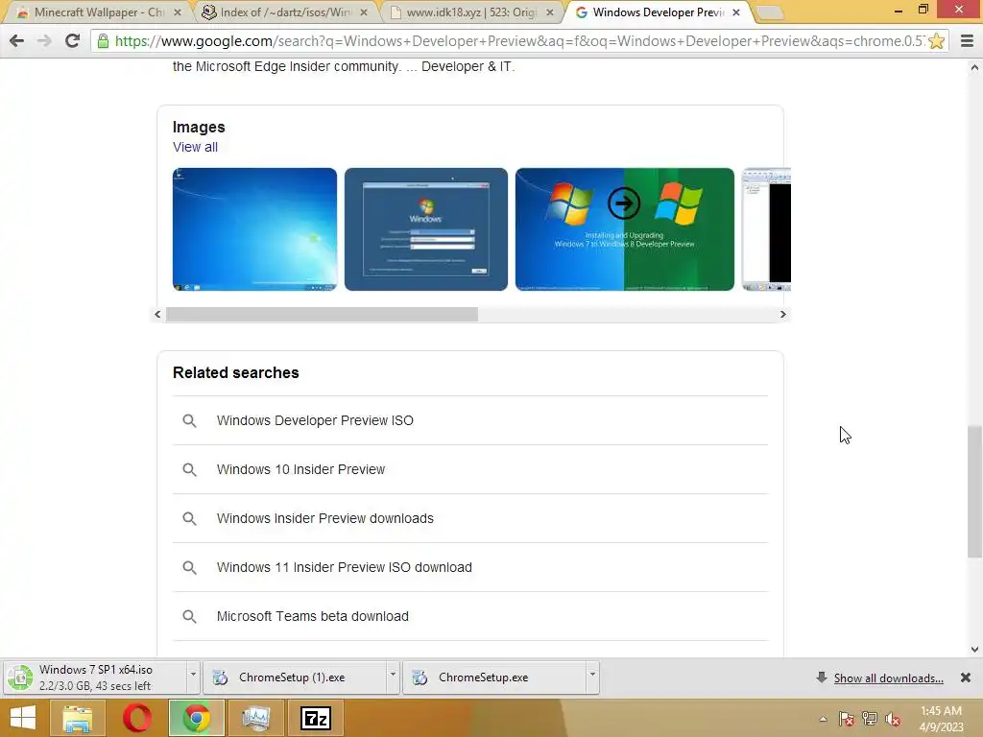The image size is (983, 737).
Task: Reload the Google search page
Action: click(x=72, y=41)
